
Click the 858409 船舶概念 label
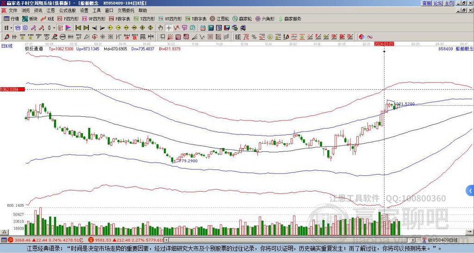point(455,49)
